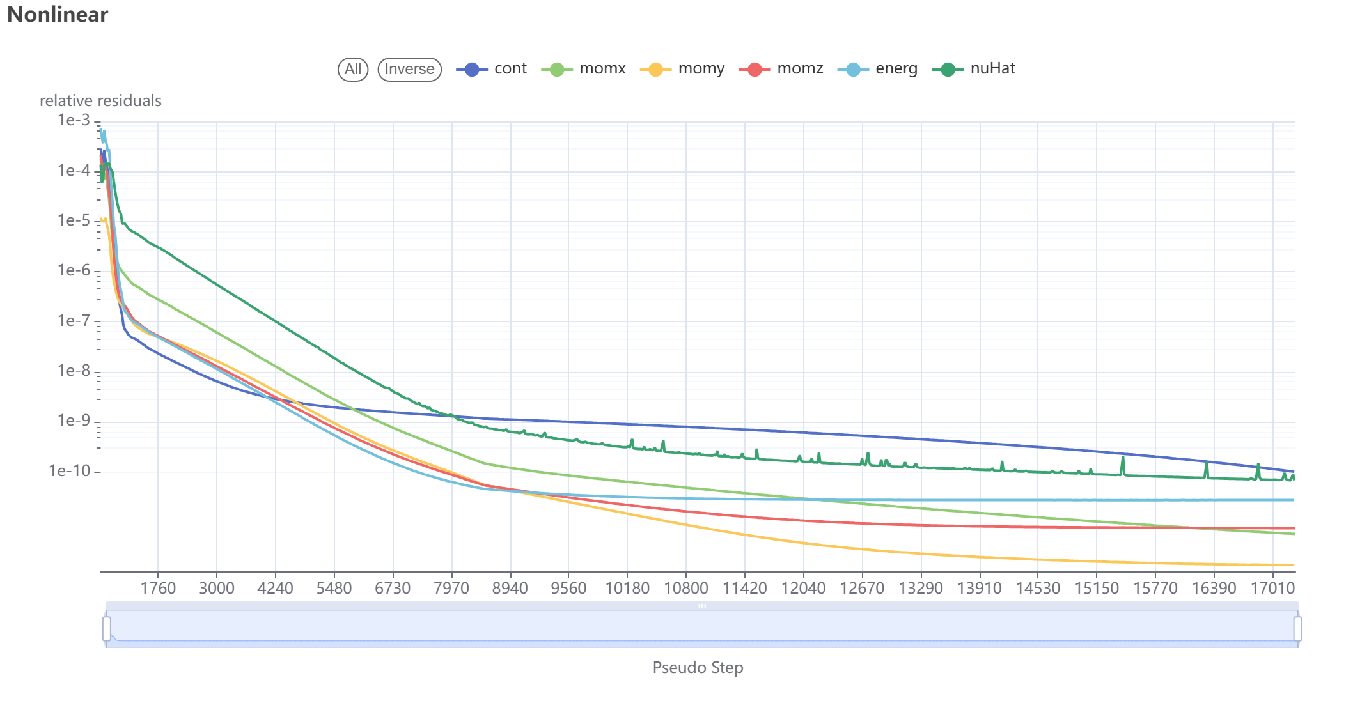Toggle the cont series legend marker
The width and height of the screenshot is (1353, 703).
click(x=472, y=70)
